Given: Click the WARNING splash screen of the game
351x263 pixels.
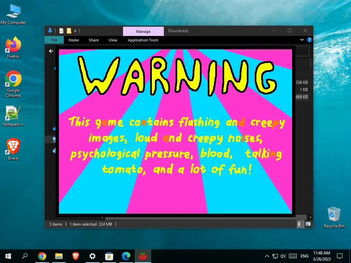Looking at the screenshot, I should [175, 131].
